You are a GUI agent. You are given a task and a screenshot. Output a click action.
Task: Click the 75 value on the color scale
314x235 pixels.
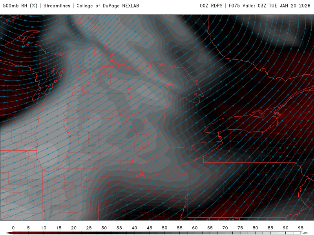click(x=240, y=228)
